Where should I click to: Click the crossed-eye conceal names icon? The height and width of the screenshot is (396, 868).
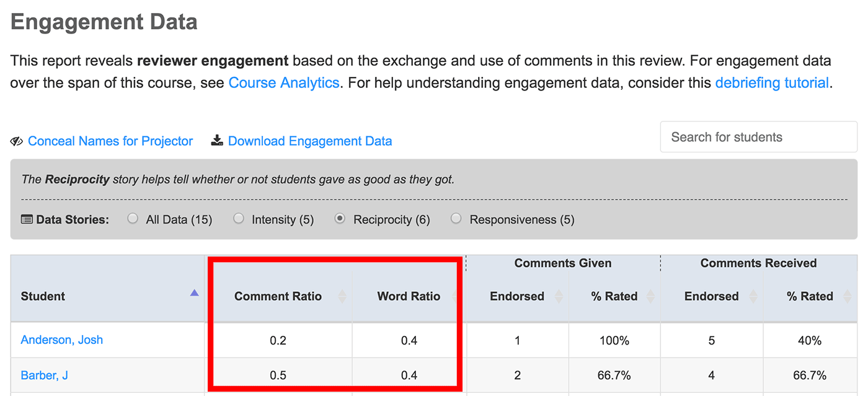click(17, 141)
